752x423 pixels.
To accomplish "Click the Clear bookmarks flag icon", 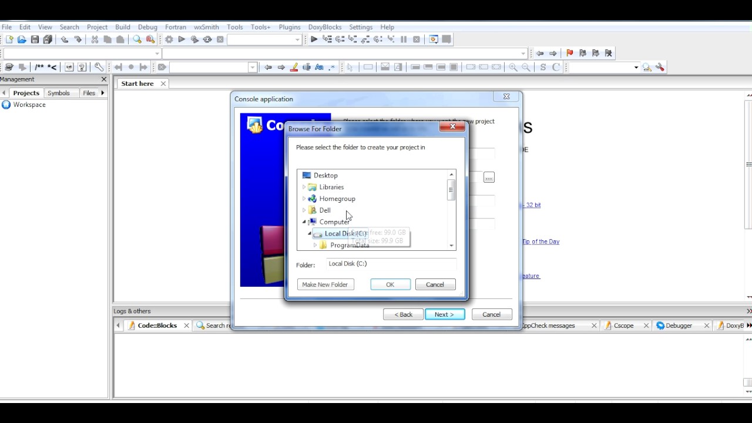I will (x=608, y=53).
